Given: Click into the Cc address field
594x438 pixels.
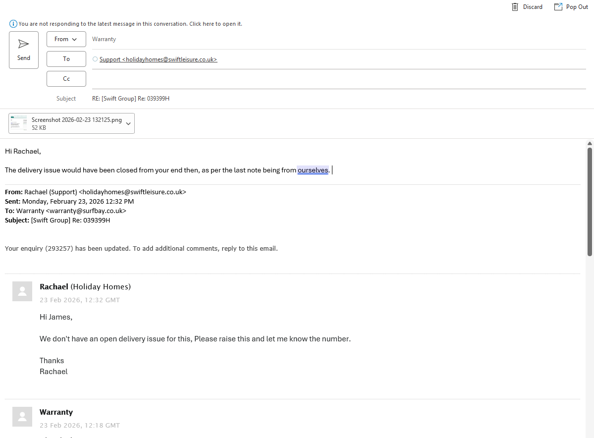Looking at the screenshot, I should coord(337,79).
